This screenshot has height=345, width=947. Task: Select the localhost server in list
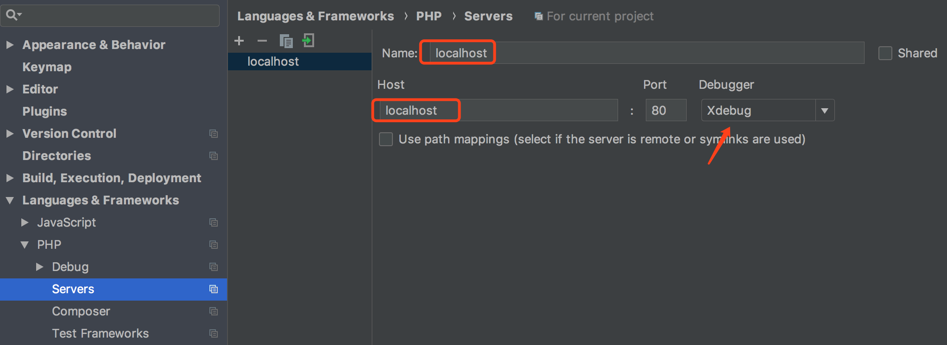tap(273, 62)
